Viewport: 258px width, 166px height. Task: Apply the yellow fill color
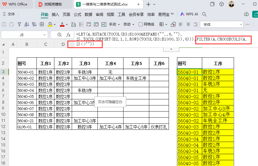pyautogui.click(x=50, y=24)
